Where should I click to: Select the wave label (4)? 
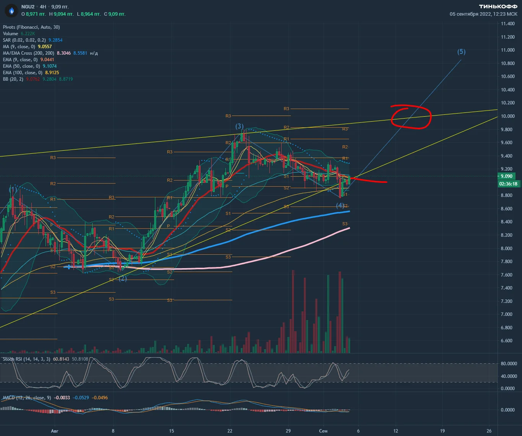pyautogui.click(x=340, y=205)
